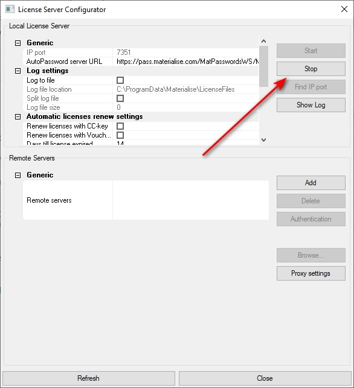Open the log with Show Log

click(x=311, y=105)
